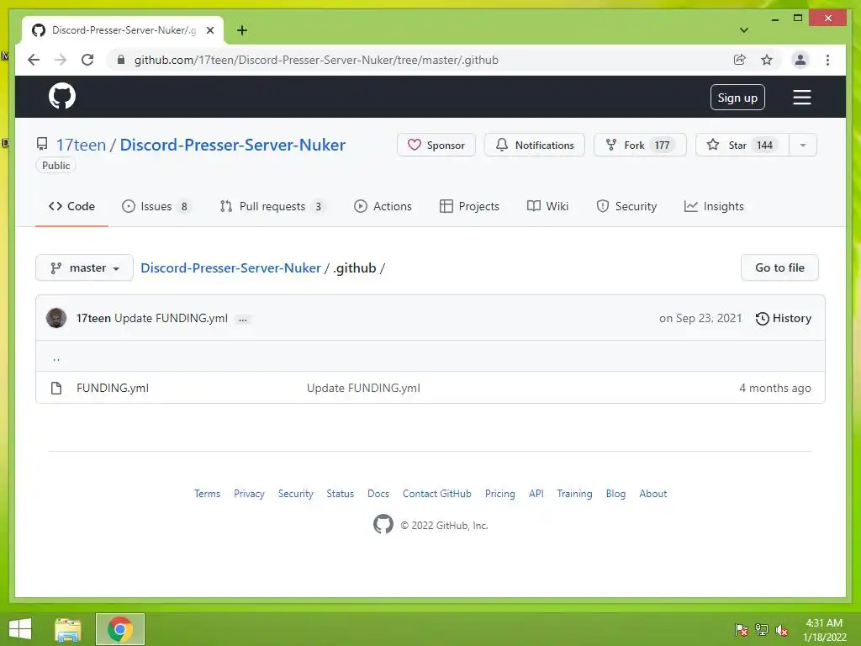Go to the Actions tab
The height and width of the screenshot is (646, 861).
point(383,207)
